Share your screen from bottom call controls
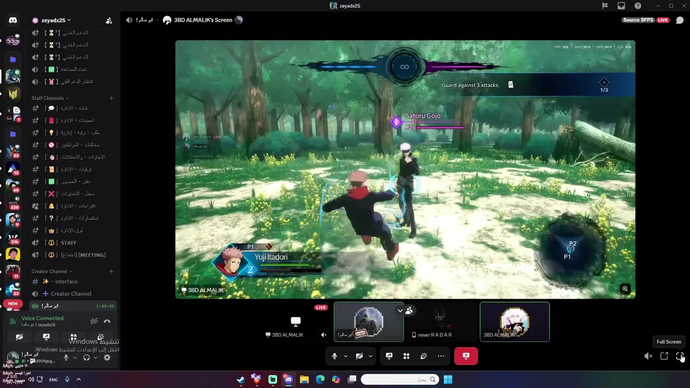This screenshot has height=388, width=690. coord(389,356)
